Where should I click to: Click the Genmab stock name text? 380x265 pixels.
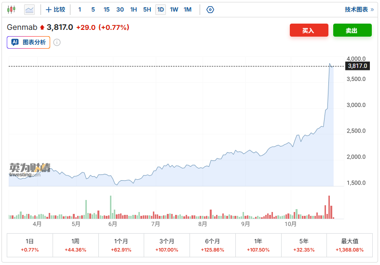22,27
